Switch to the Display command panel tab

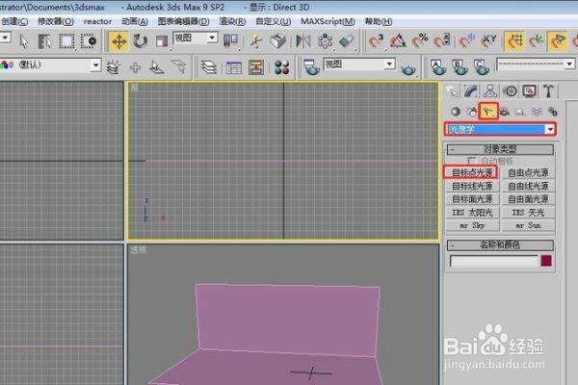(529, 91)
